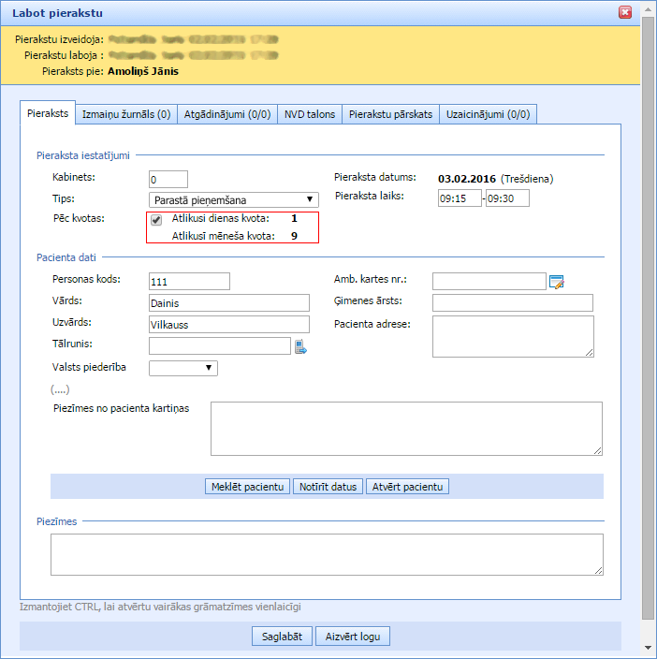Click the appointment start time field
The image size is (657, 659).
[459, 198]
